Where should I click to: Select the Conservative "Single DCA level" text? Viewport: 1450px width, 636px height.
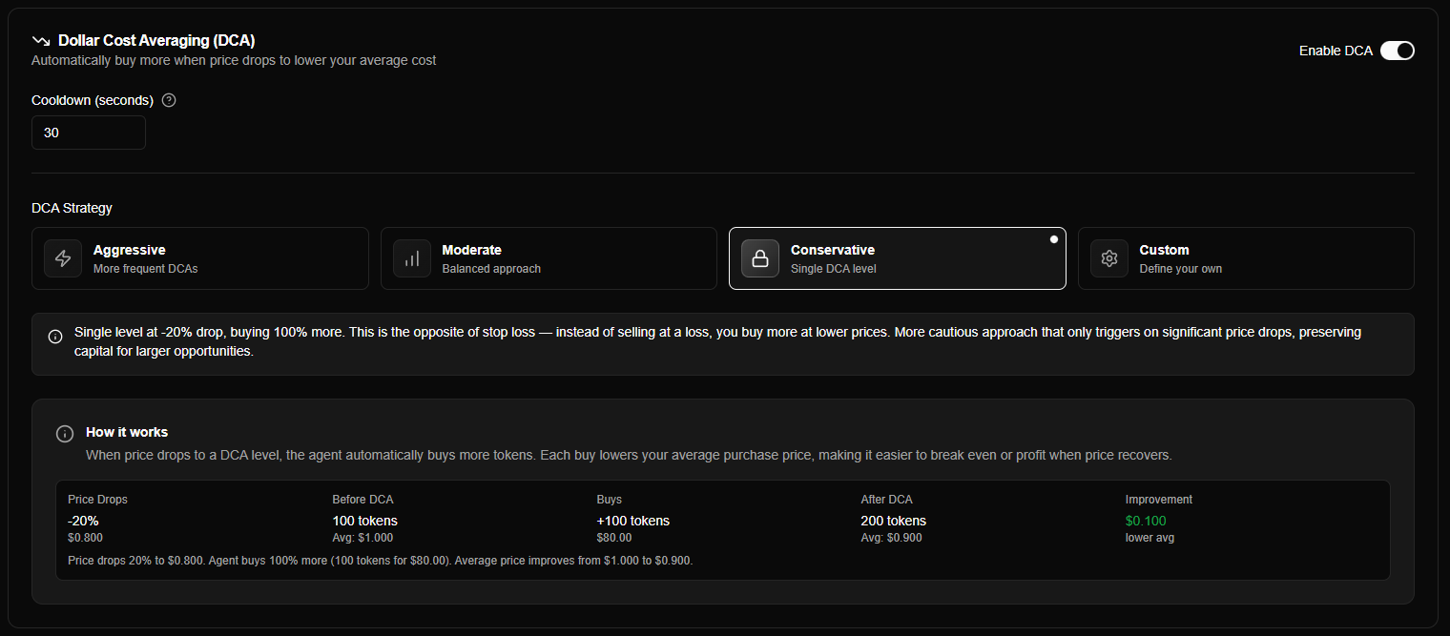tap(833, 269)
